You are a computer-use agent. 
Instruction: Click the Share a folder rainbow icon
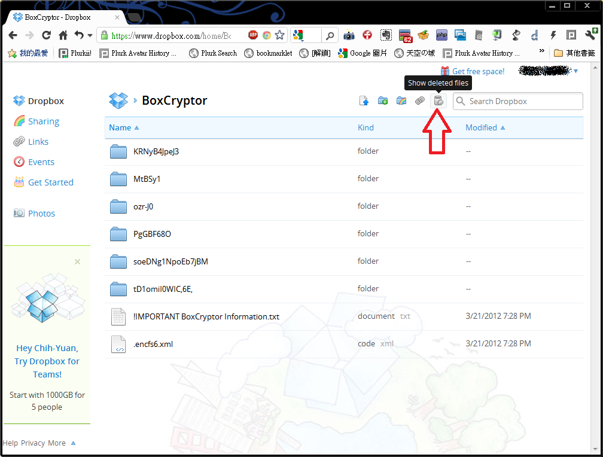point(401,100)
